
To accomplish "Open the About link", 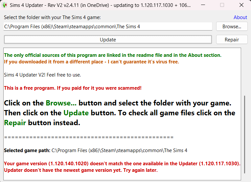I will (240, 17).
